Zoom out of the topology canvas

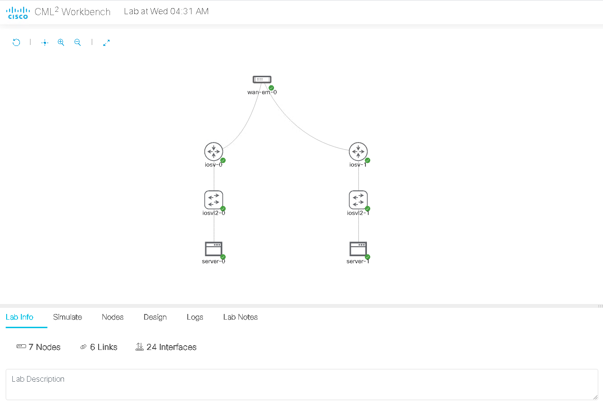pyautogui.click(x=77, y=42)
